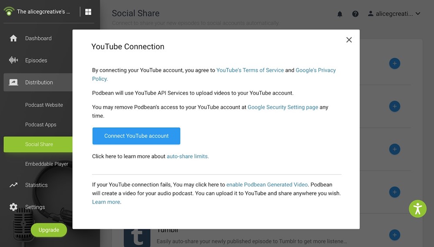Click the Tumblr logo thumbnail
Image resolution: width=434 pixels, height=247 pixels.
click(x=137, y=237)
